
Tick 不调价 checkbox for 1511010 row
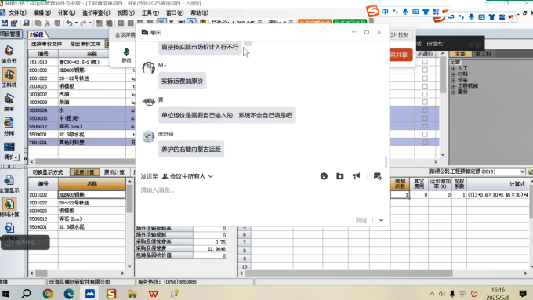(x=425, y=62)
